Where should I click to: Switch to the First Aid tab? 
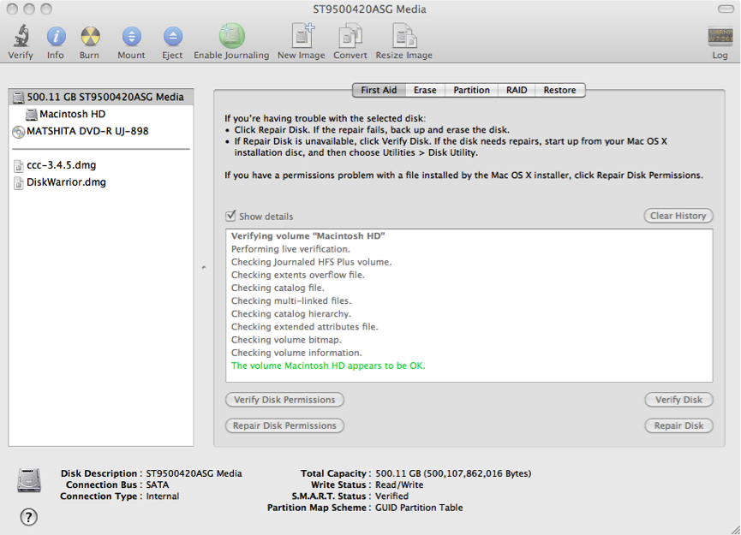[379, 90]
